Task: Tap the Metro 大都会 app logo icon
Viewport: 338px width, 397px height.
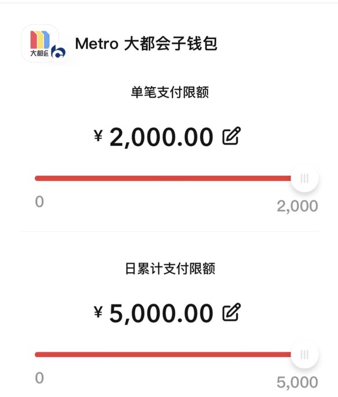Action: tap(40, 44)
